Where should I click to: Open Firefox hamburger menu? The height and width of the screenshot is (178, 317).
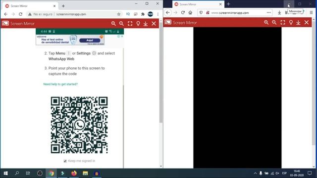(x=311, y=12)
